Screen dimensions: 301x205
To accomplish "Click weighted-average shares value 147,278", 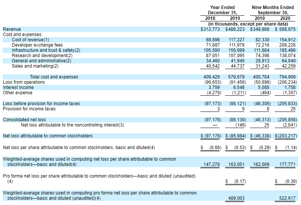I will pos(212,164).
